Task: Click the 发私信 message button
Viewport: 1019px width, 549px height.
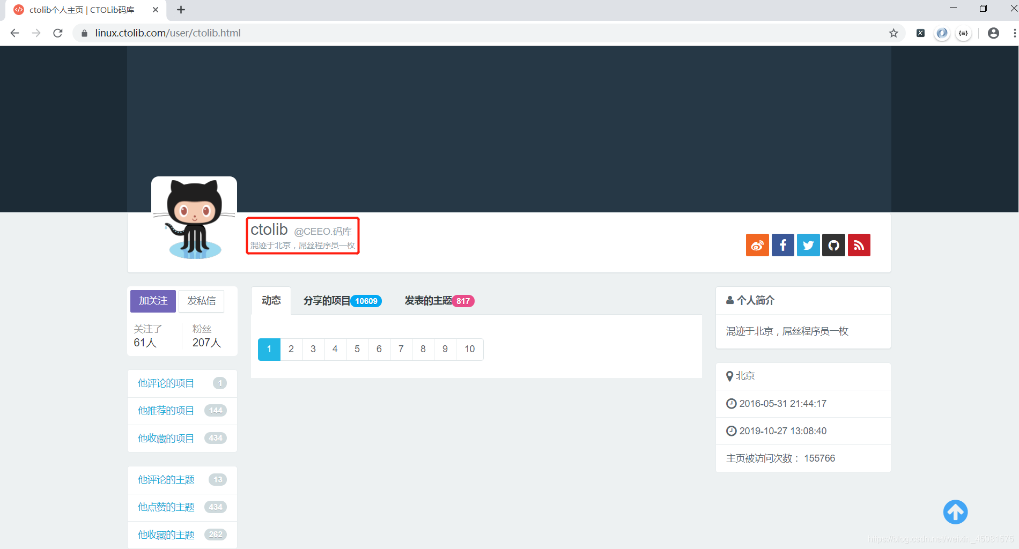Action: point(201,301)
